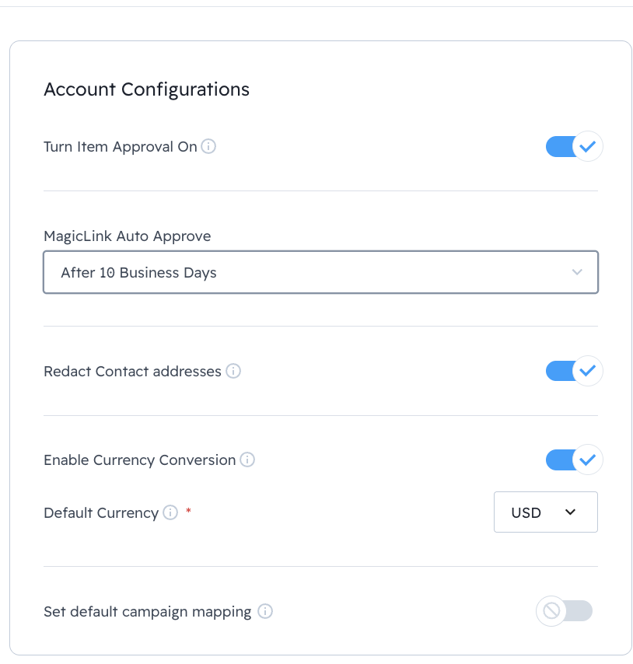The image size is (633, 664).
Task: Click the Enable Currency Conversion label
Action: point(139,460)
